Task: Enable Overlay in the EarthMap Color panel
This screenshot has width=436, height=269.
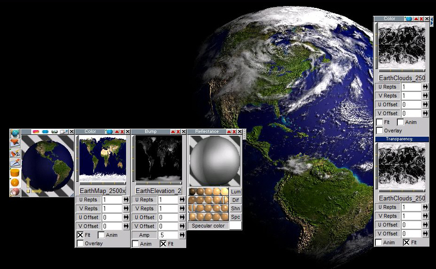Action: [x=80, y=243]
